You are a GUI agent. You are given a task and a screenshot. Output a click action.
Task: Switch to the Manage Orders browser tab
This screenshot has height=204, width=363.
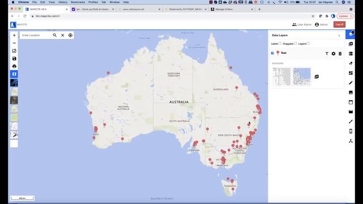(x=231, y=9)
